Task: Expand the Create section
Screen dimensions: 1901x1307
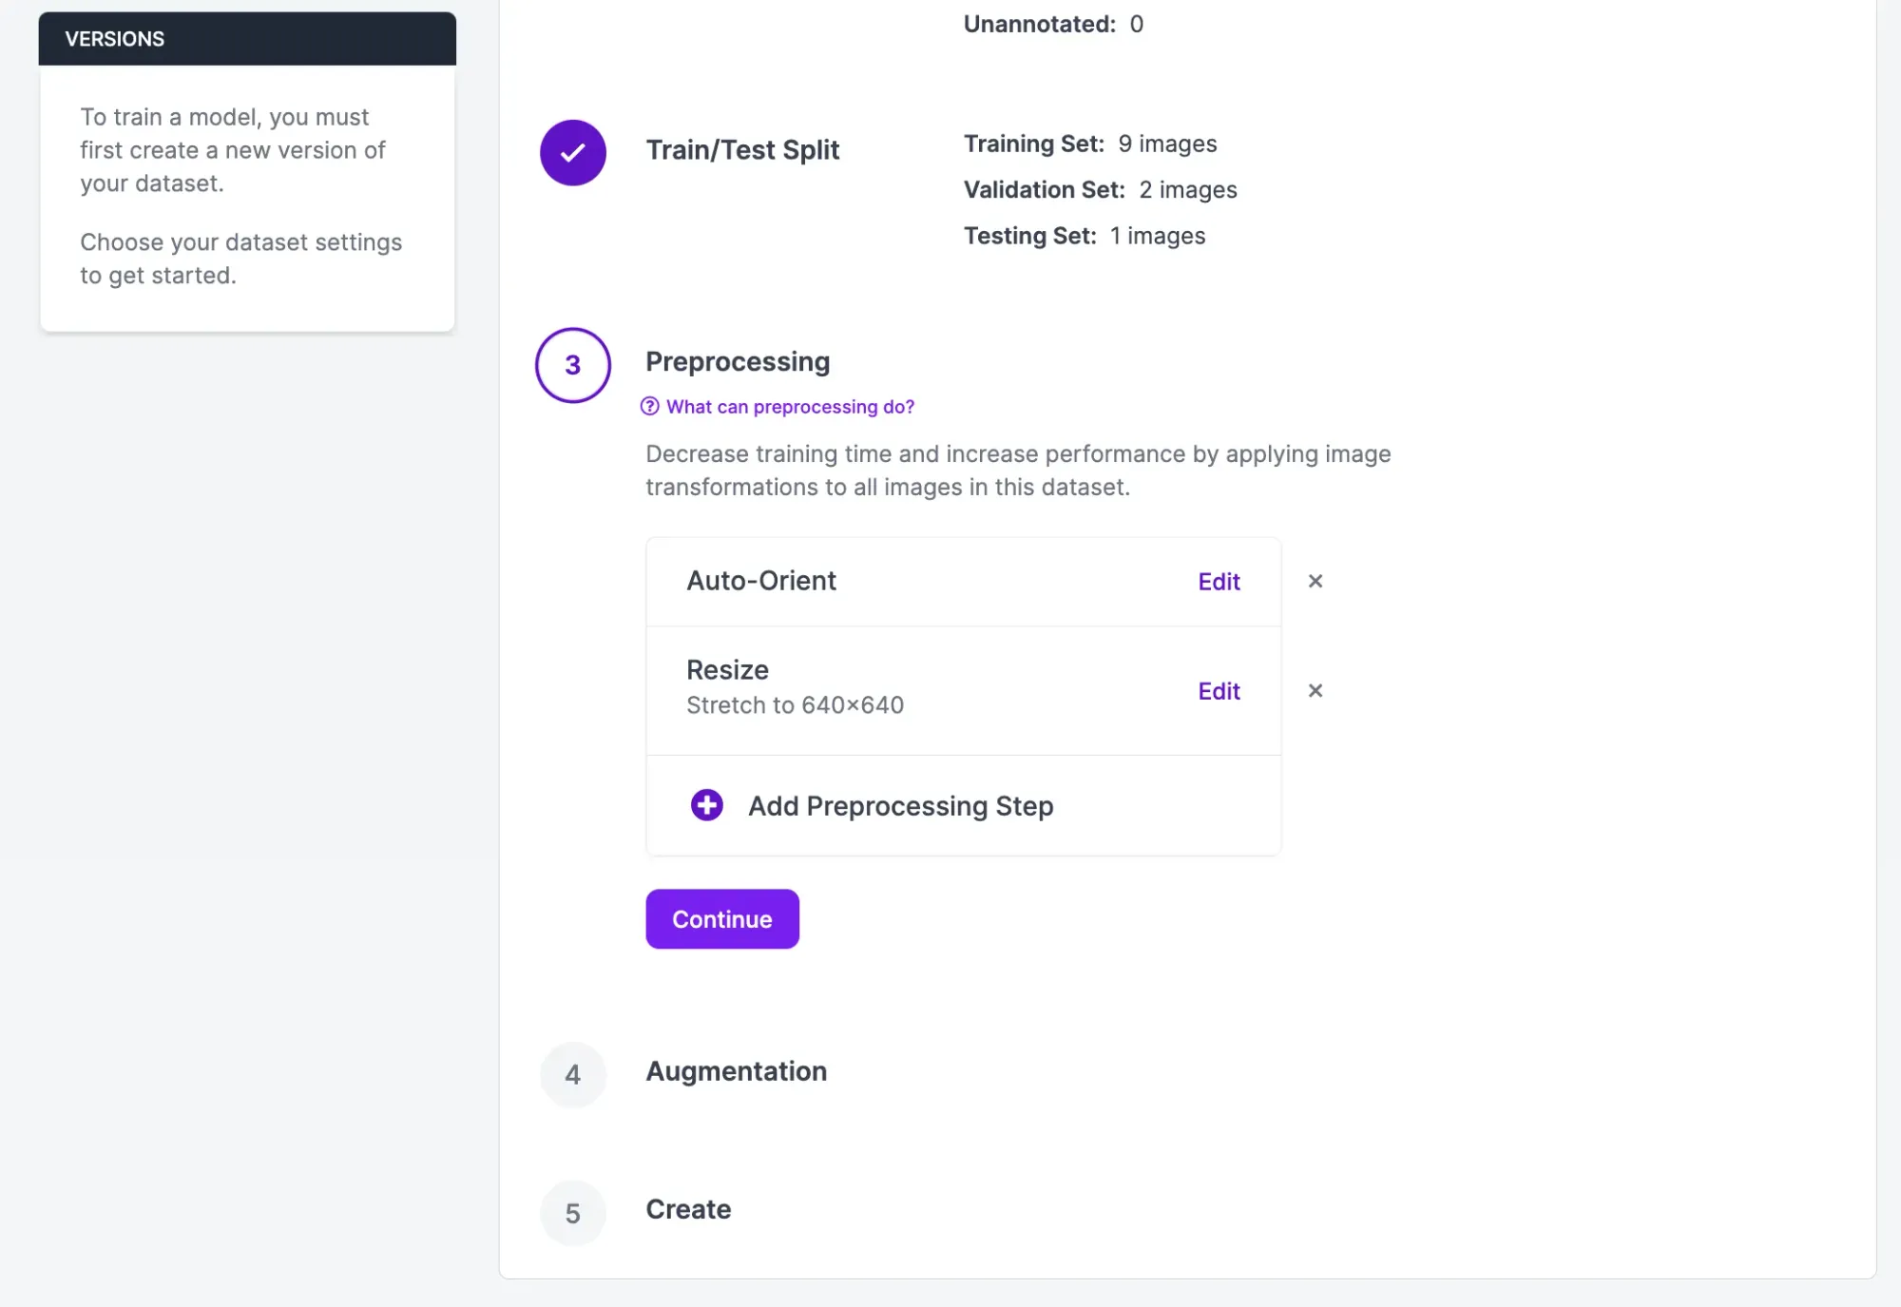Action: pyautogui.click(x=688, y=1209)
